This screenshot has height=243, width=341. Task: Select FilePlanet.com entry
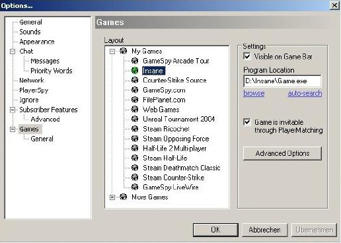pos(164,100)
